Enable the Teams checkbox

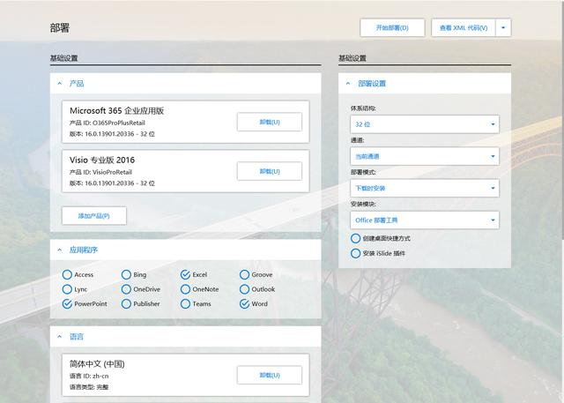(x=185, y=304)
